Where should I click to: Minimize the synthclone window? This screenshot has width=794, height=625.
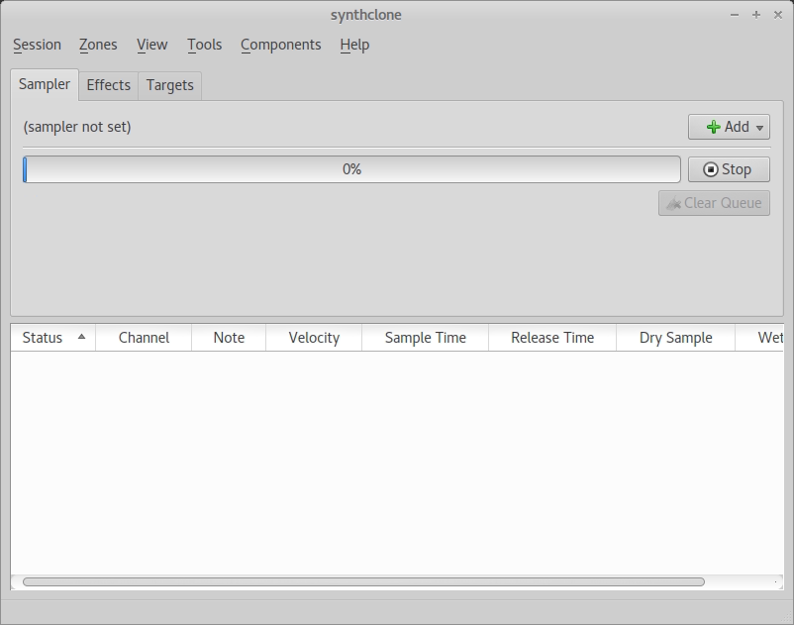click(x=735, y=15)
